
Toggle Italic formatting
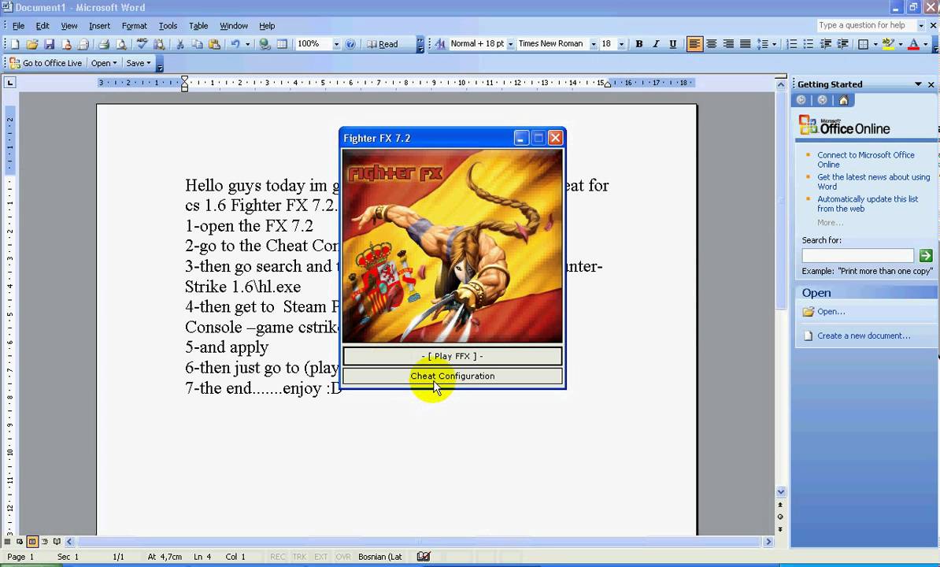pyautogui.click(x=656, y=44)
